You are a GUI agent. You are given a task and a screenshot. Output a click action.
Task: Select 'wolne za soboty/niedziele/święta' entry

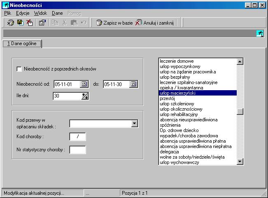click(198, 157)
